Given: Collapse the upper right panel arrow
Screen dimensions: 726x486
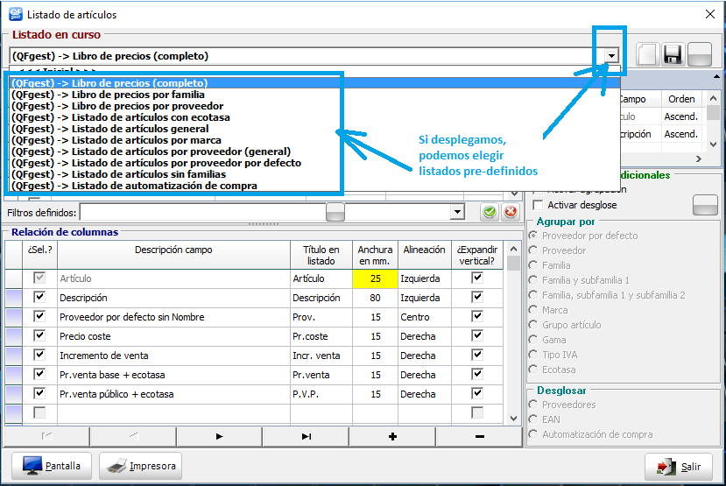Looking at the screenshot, I should pos(716,76).
